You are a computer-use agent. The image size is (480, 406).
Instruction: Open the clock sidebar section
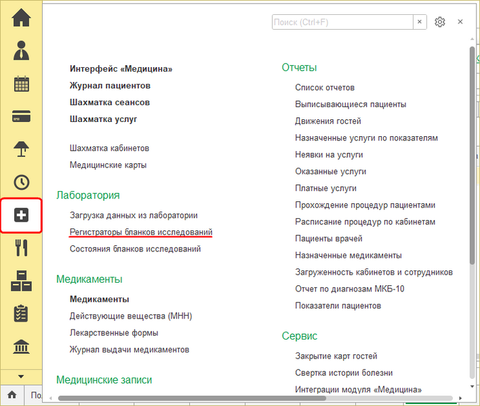(x=22, y=182)
